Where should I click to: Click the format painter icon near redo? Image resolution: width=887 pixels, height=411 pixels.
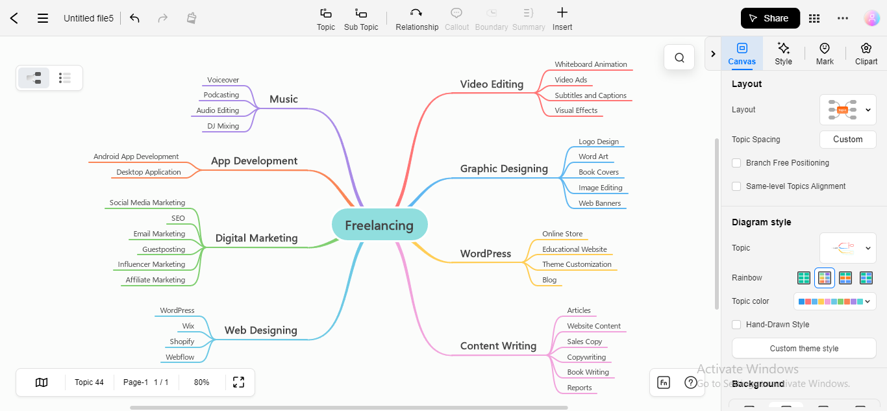tap(191, 18)
